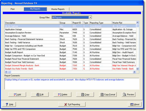The image size is (146, 111).
Task: Click the Copy button icon
Action: pyautogui.click(x=83, y=94)
